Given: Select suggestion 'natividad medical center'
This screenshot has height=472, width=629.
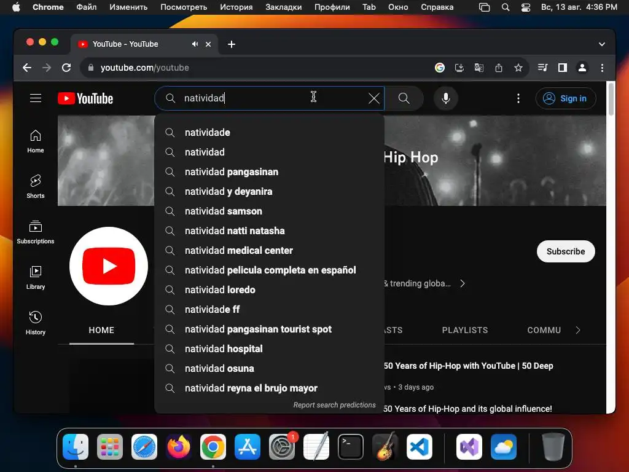Looking at the screenshot, I should 269,251.
